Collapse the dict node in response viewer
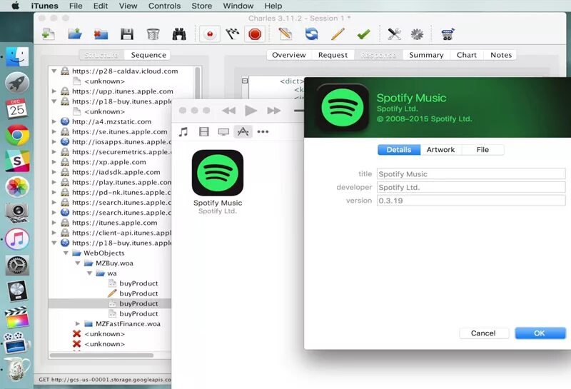The image size is (571, 389). coord(245,81)
